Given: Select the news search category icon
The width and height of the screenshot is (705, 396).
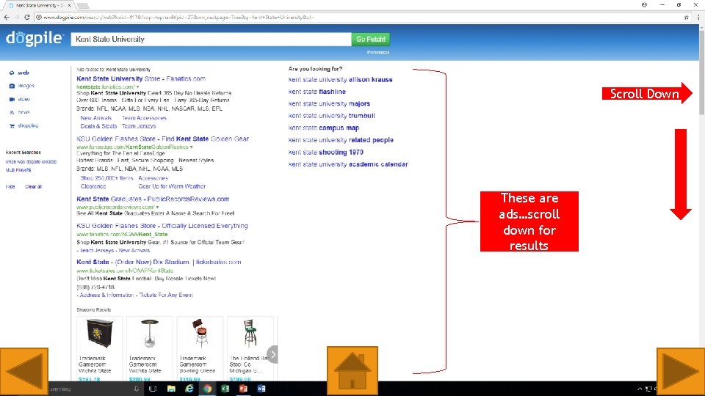Looking at the screenshot, I should pyautogui.click(x=12, y=112).
